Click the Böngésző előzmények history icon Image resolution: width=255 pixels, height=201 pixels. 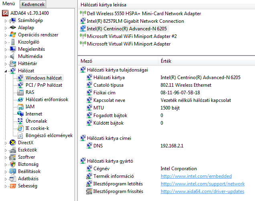[20, 135]
